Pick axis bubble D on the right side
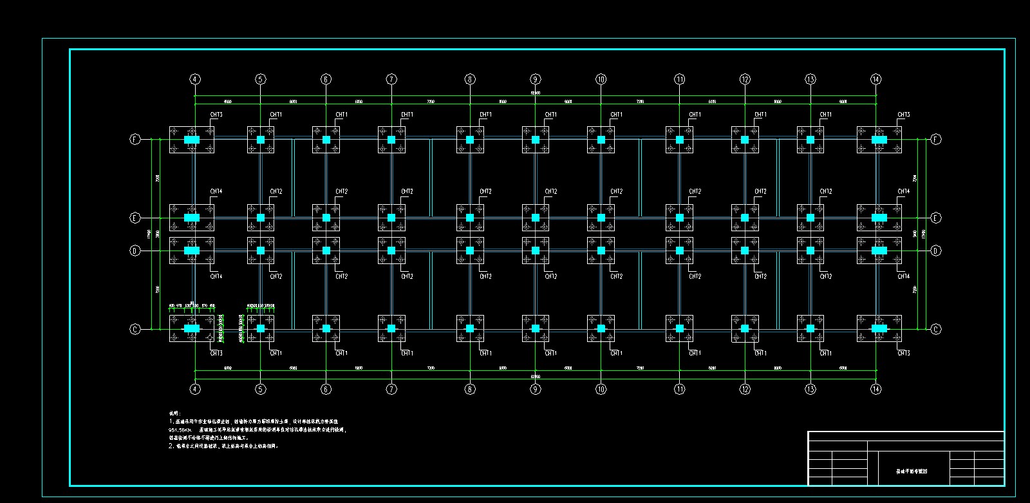 point(936,251)
